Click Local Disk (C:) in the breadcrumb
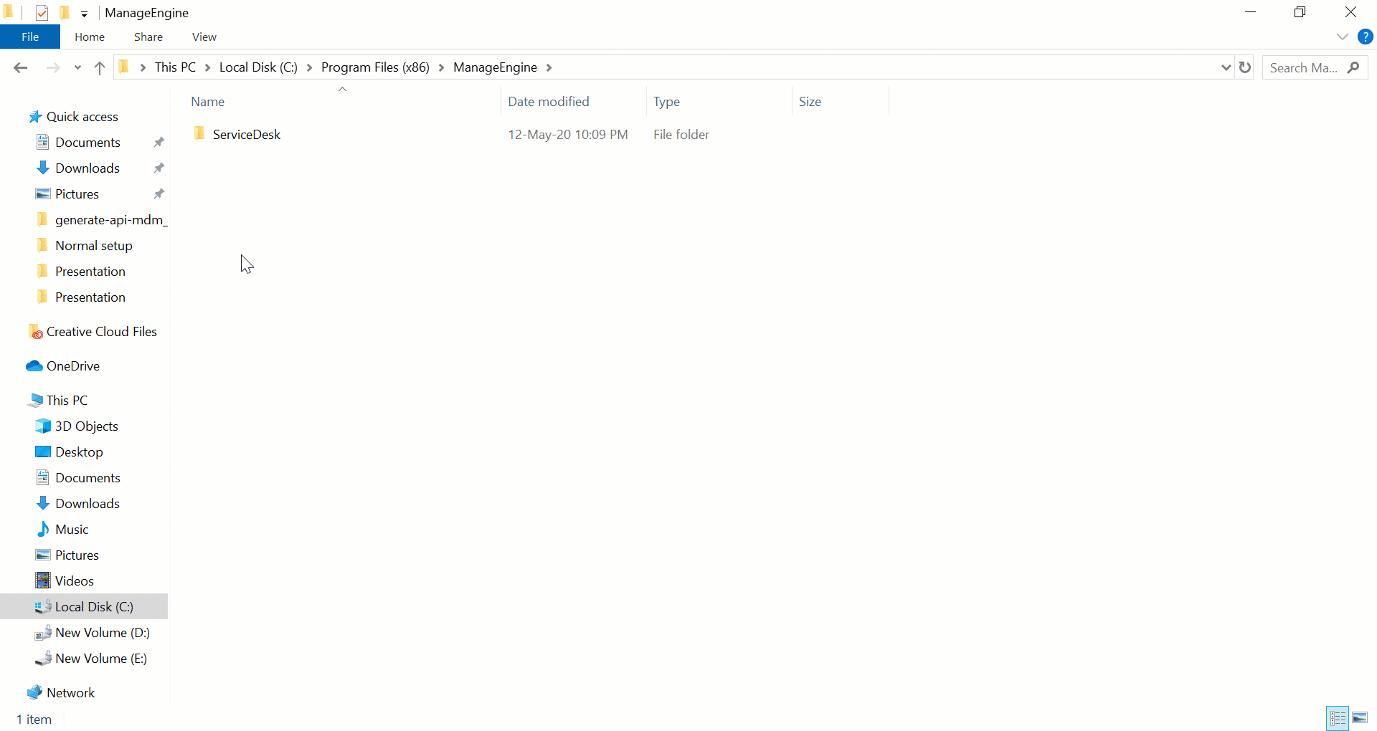 pos(258,67)
